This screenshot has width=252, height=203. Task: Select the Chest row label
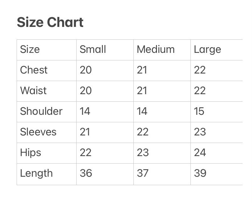[x=34, y=70]
